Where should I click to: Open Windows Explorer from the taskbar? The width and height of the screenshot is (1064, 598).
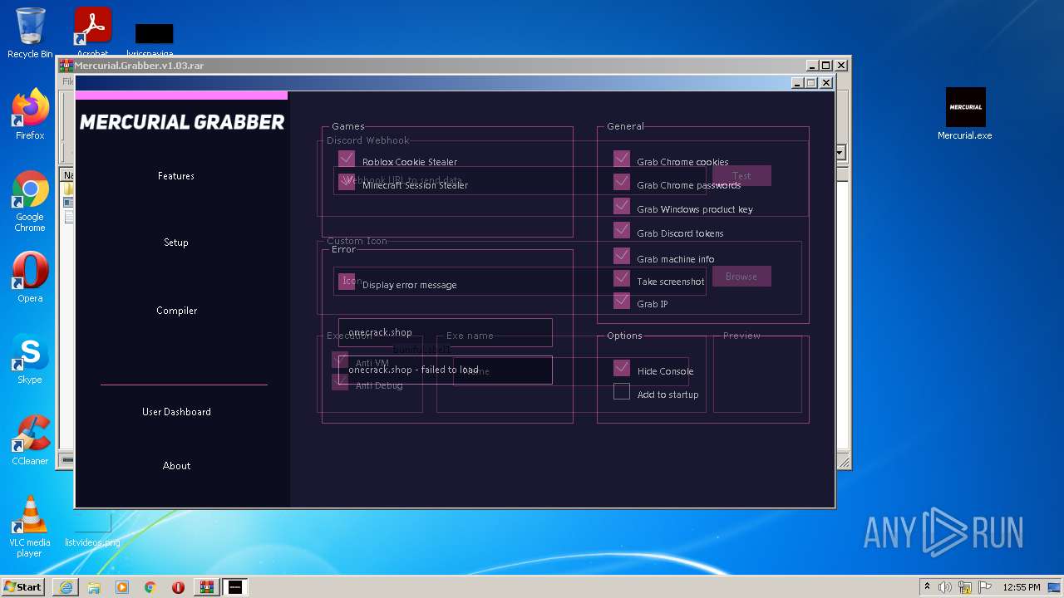(94, 587)
